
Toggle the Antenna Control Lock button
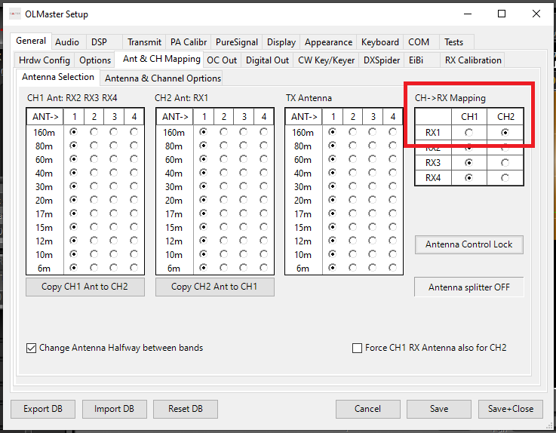[x=468, y=244]
